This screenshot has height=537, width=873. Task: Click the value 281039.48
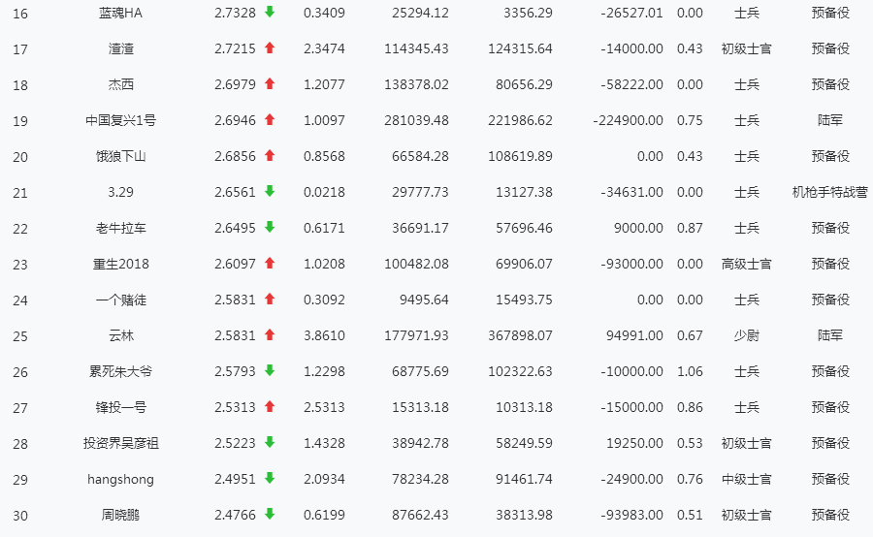[x=416, y=120]
